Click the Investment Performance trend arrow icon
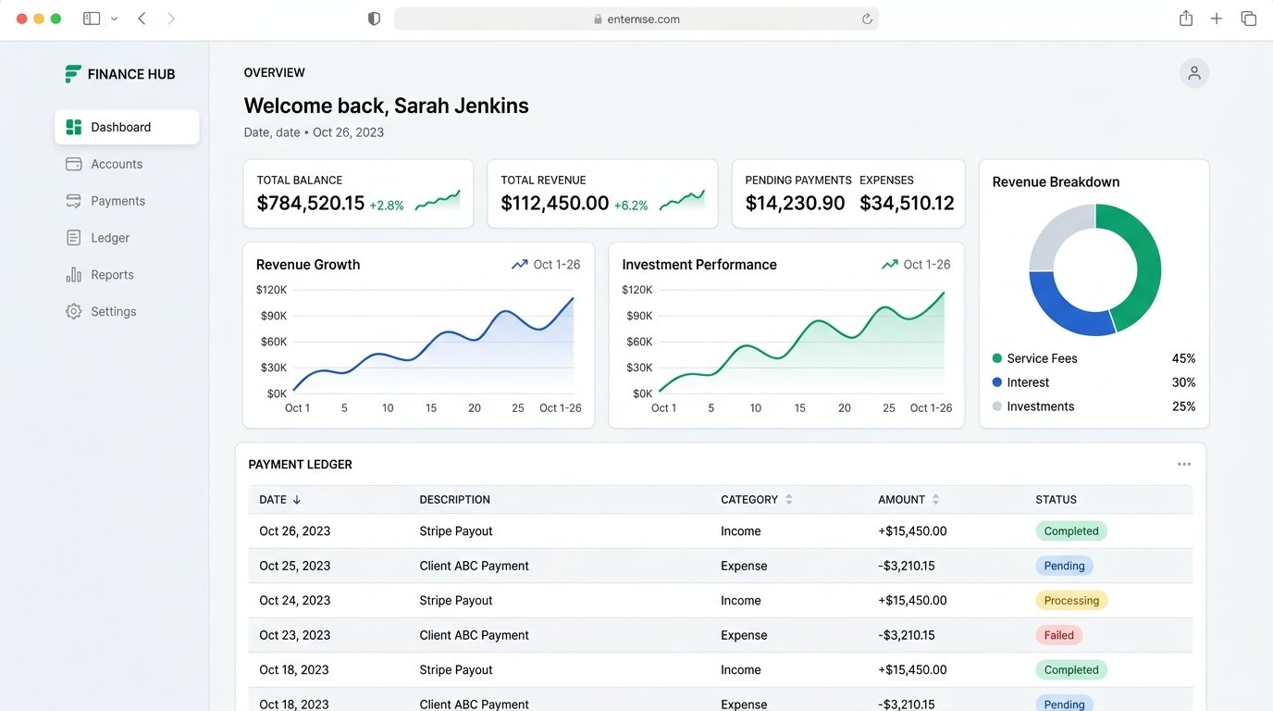 click(x=890, y=265)
